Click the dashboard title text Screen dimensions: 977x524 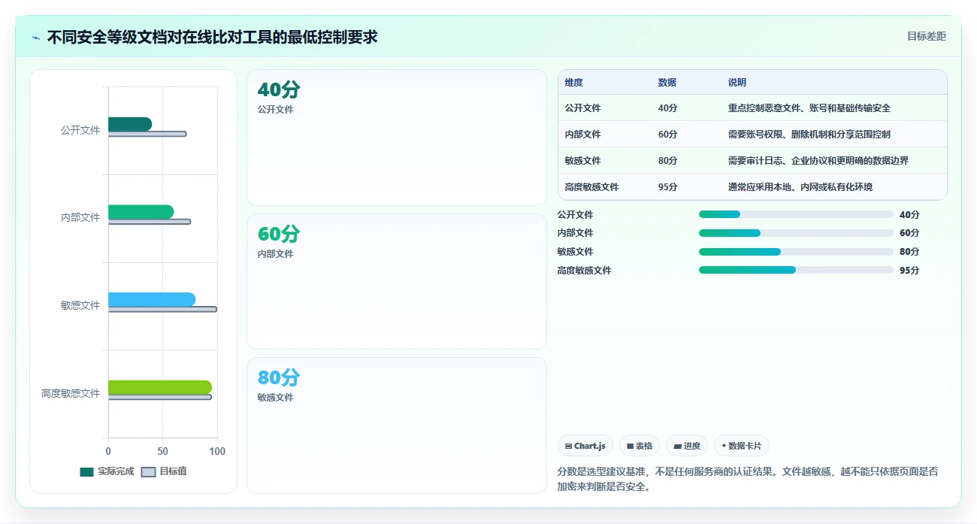[x=212, y=37]
